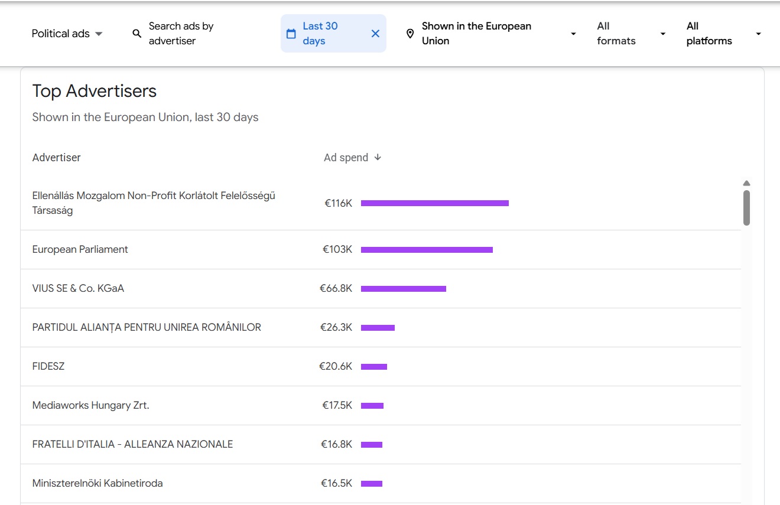The image size is (780, 505).
Task: Click the All platforms dropdown arrow
Action: coord(759,34)
